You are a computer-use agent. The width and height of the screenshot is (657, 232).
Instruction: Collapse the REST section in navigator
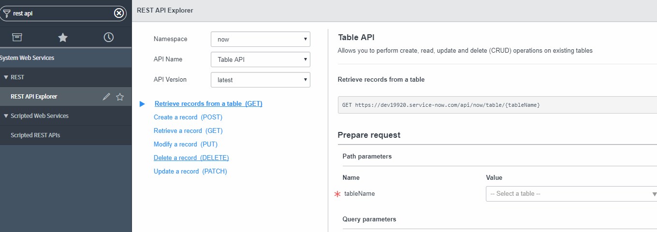tap(6, 77)
